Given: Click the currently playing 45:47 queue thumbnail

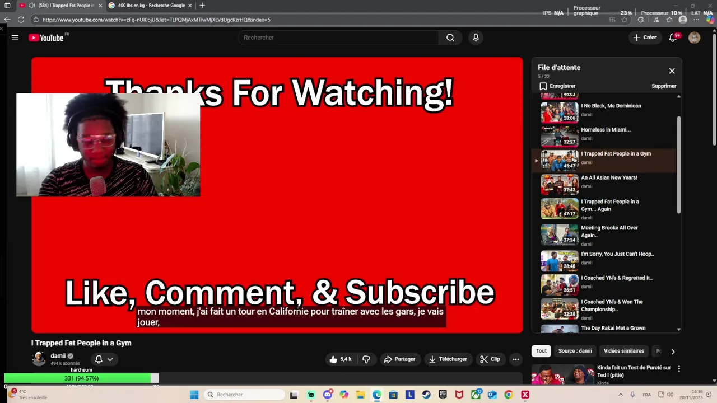Looking at the screenshot, I should [559, 160].
